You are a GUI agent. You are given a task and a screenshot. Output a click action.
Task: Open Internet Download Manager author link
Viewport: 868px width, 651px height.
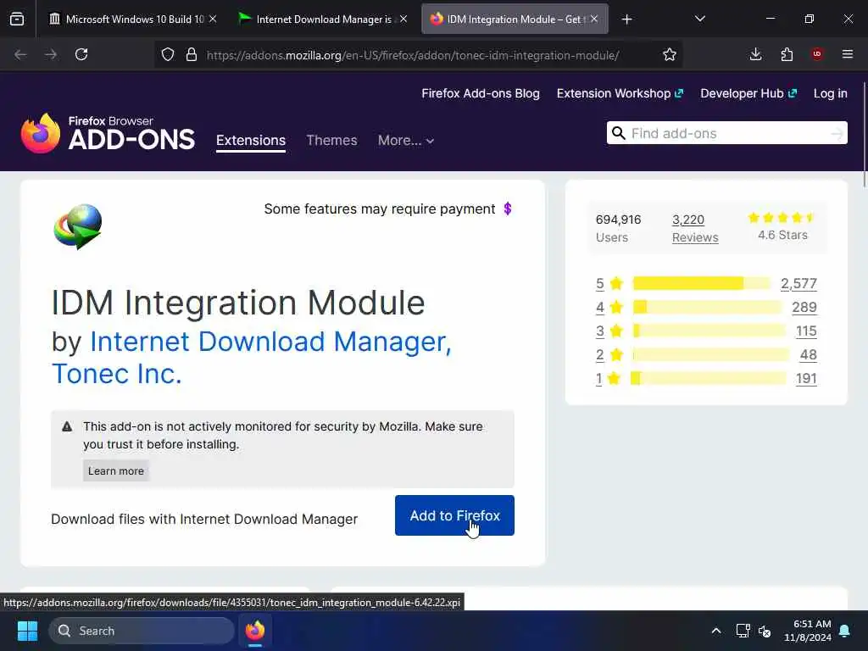(270, 342)
